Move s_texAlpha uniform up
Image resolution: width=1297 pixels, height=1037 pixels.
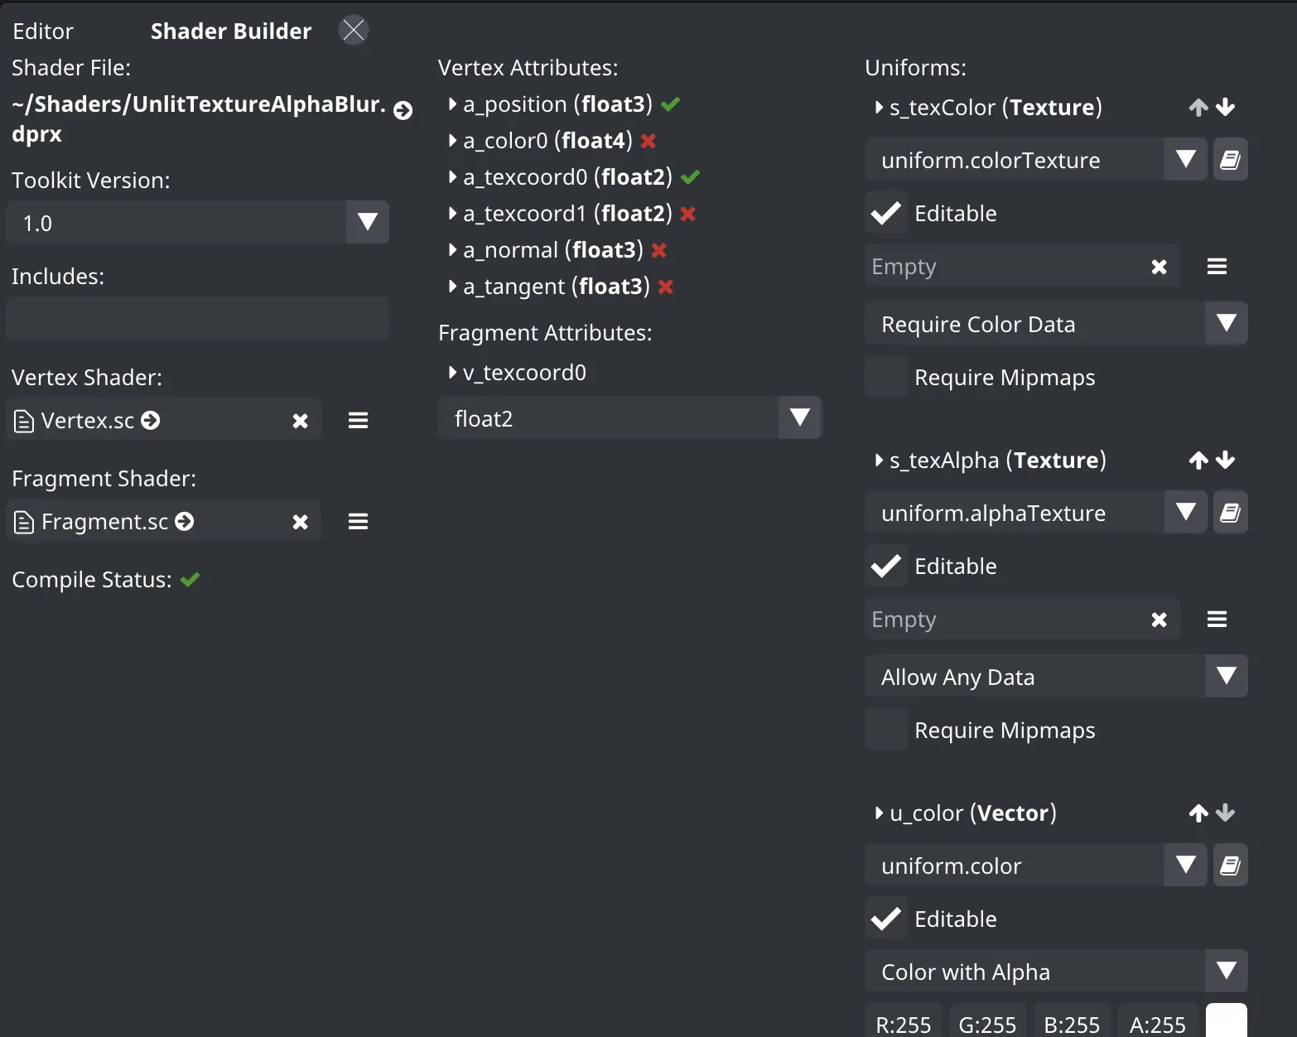click(x=1198, y=461)
